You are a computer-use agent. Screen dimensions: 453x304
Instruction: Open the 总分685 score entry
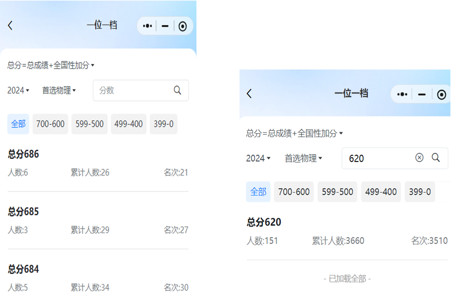pyautogui.click(x=98, y=220)
